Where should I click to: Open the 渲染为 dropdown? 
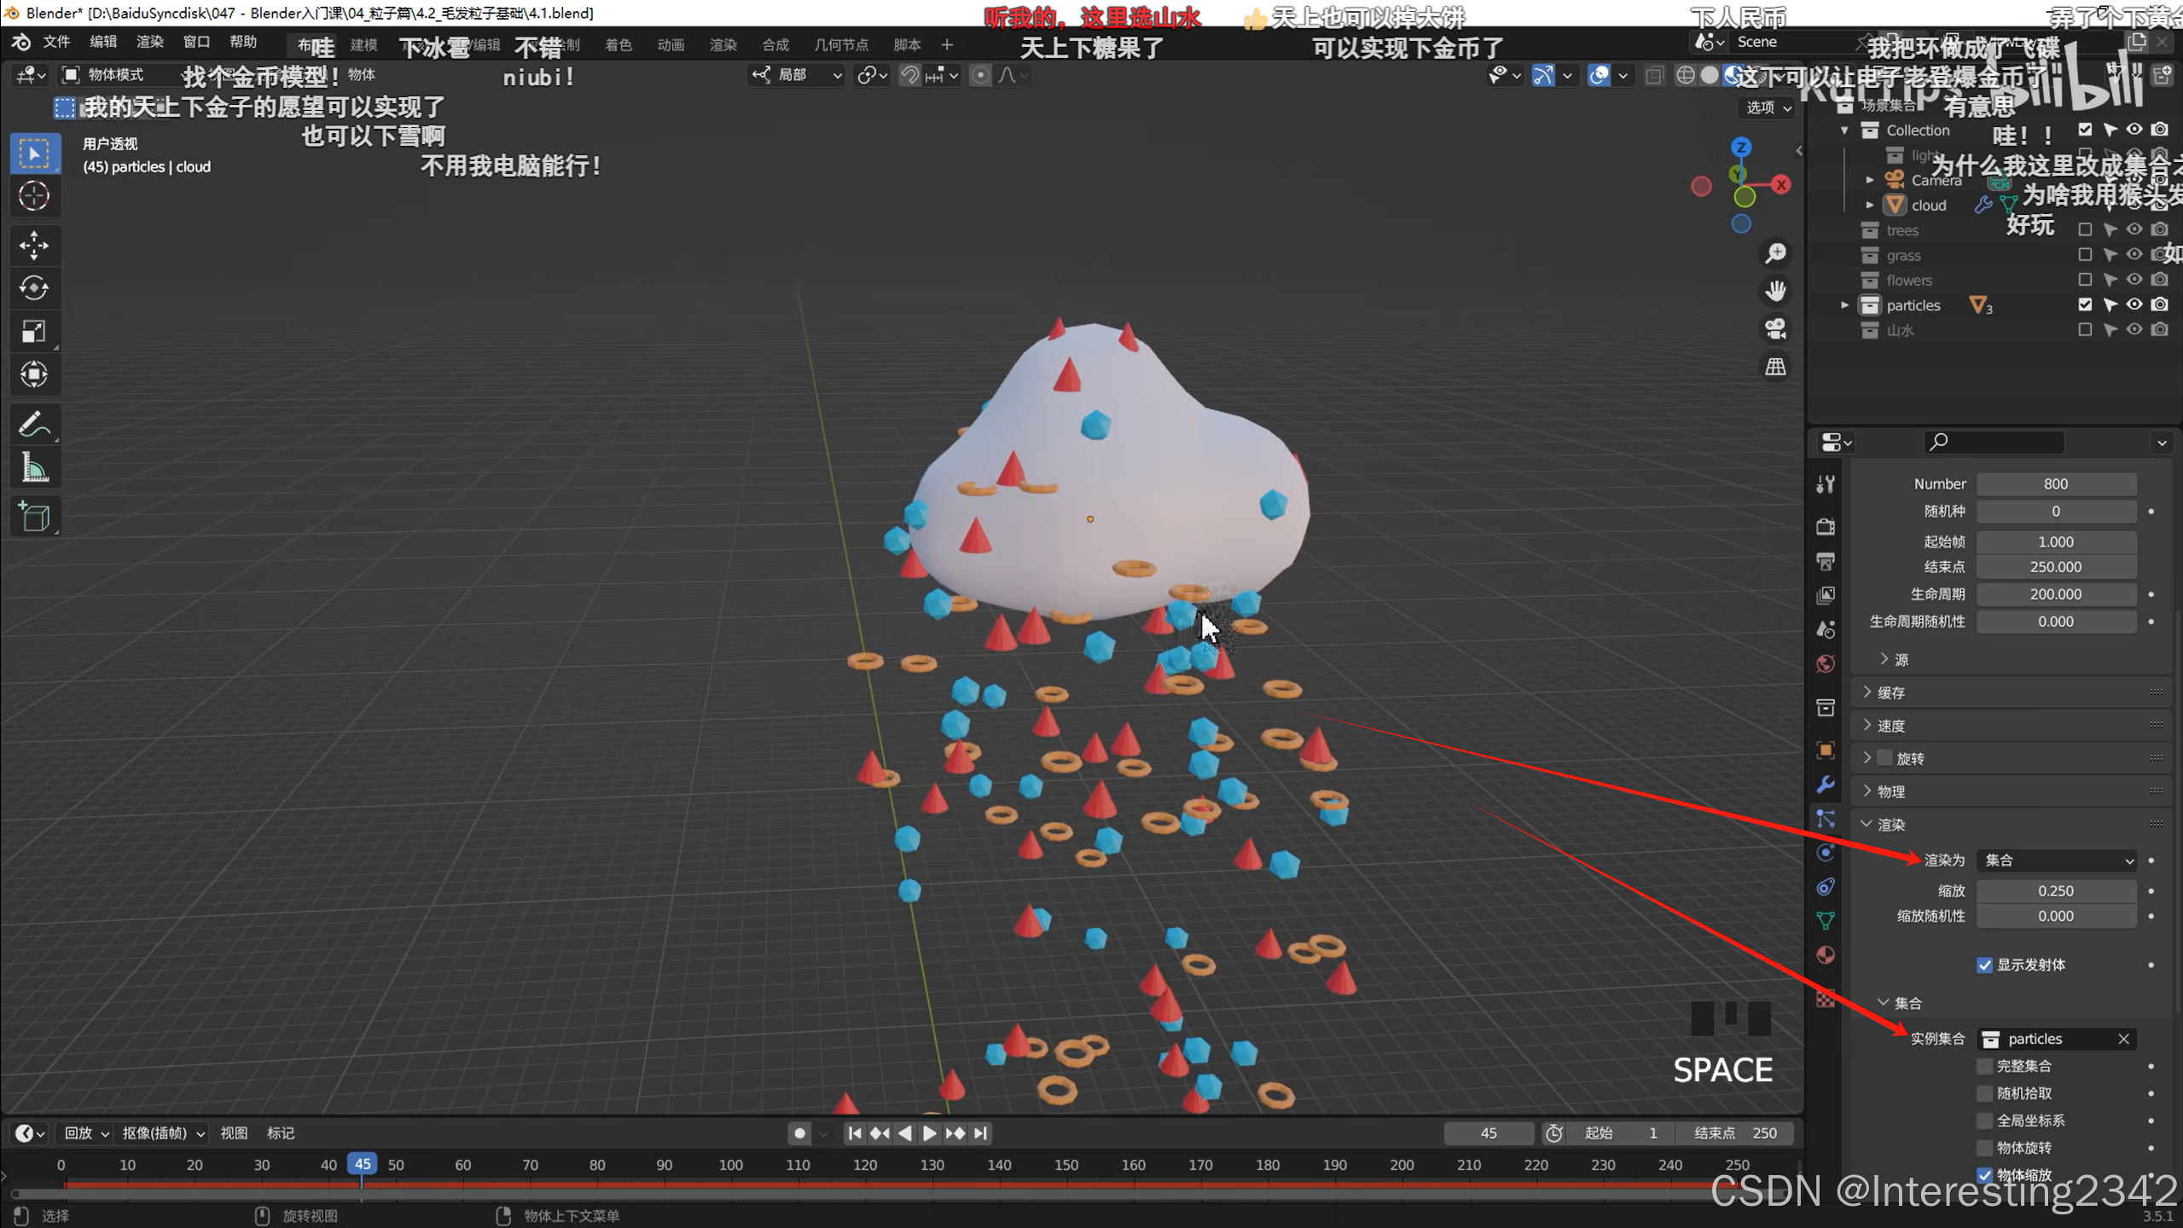coord(2056,860)
